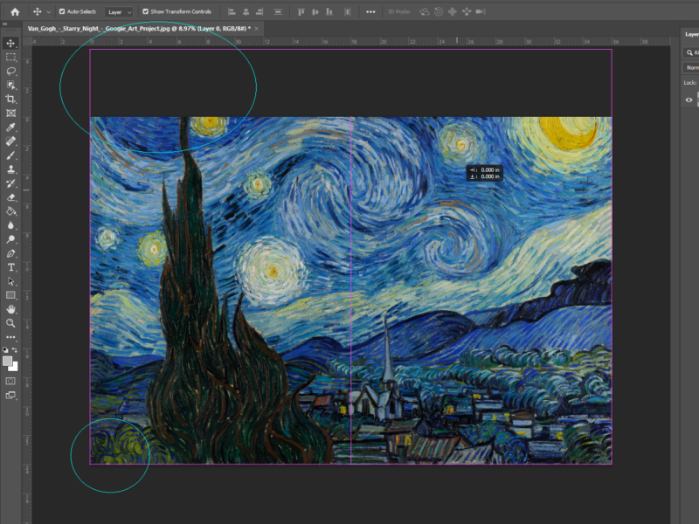Image resolution: width=699 pixels, height=524 pixels.
Task: Expand the Move tool preset picker arrow
Action: [48, 12]
